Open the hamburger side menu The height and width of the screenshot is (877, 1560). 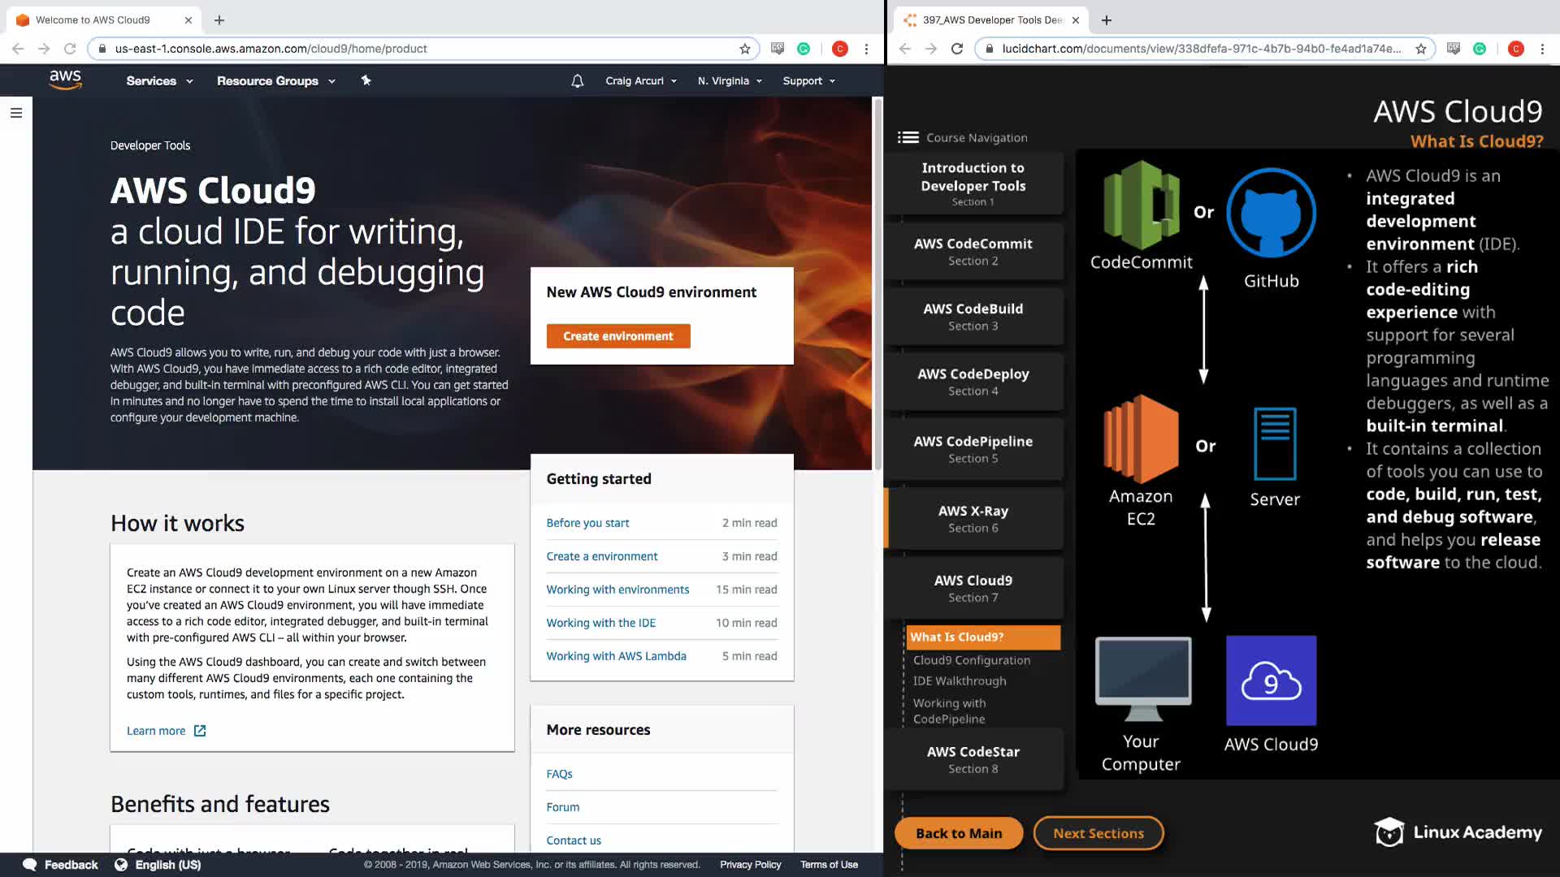pos(16,113)
